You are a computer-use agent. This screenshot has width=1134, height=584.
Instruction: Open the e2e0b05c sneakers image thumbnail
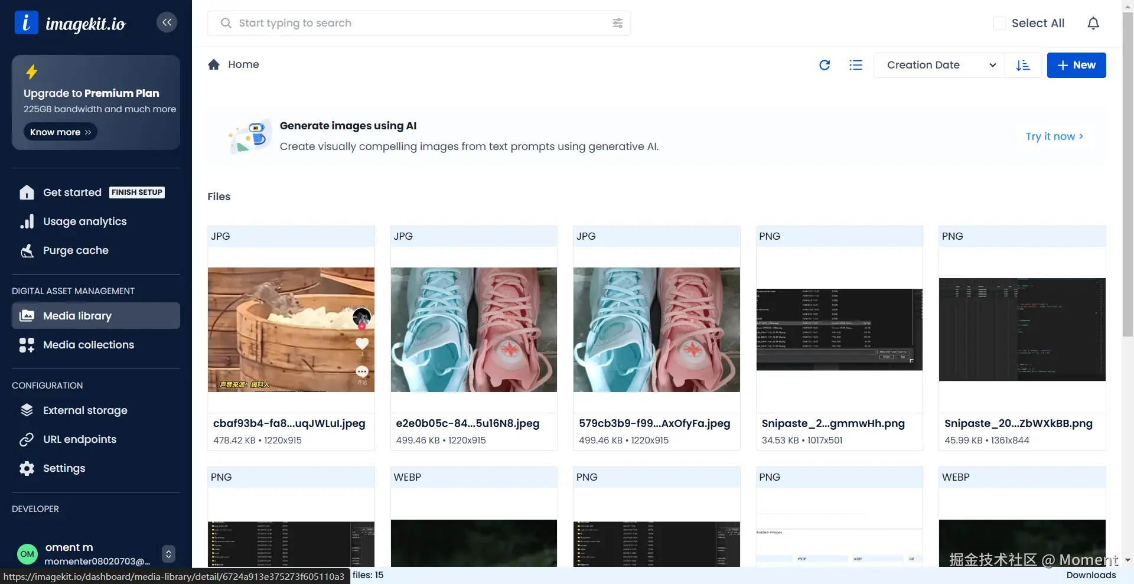[474, 329]
